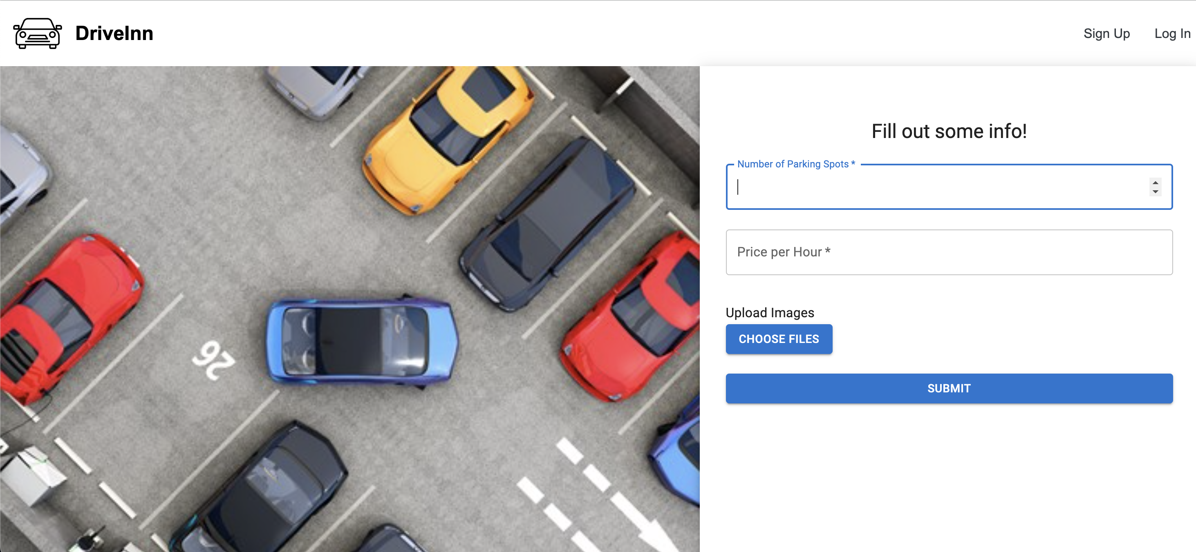Open the Sign Up page
The image size is (1196, 552).
click(x=1106, y=33)
